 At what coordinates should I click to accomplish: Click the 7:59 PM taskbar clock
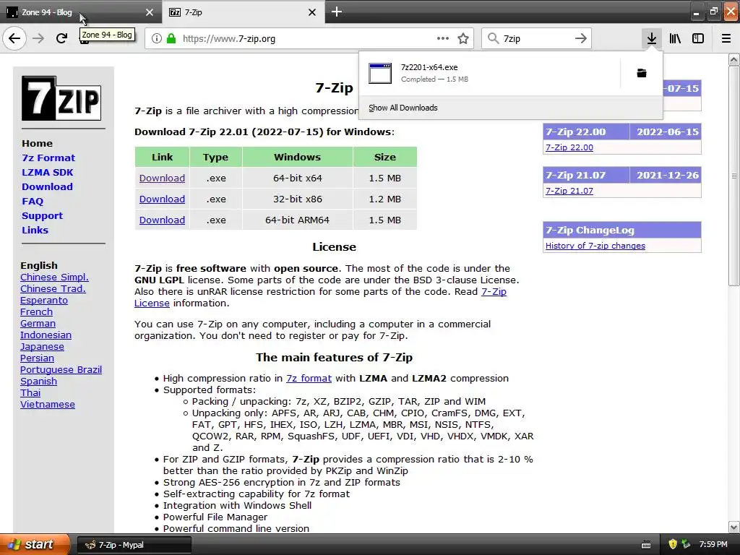tap(713, 544)
